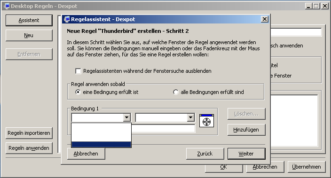The image size is (331, 178).
Task: Click Assistent in the Desktop Regeln window
Action: tap(29, 20)
